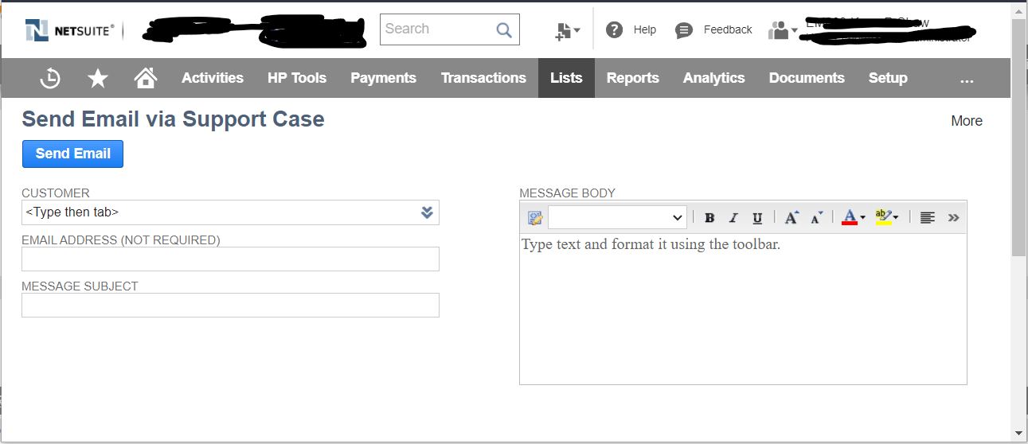The width and height of the screenshot is (1028, 444).
Task: Open the Create New document-plus icon
Action: point(563,31)
